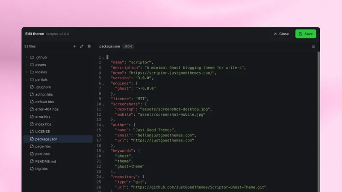
Task: Expand the locales folder
Action: [27, 72]
